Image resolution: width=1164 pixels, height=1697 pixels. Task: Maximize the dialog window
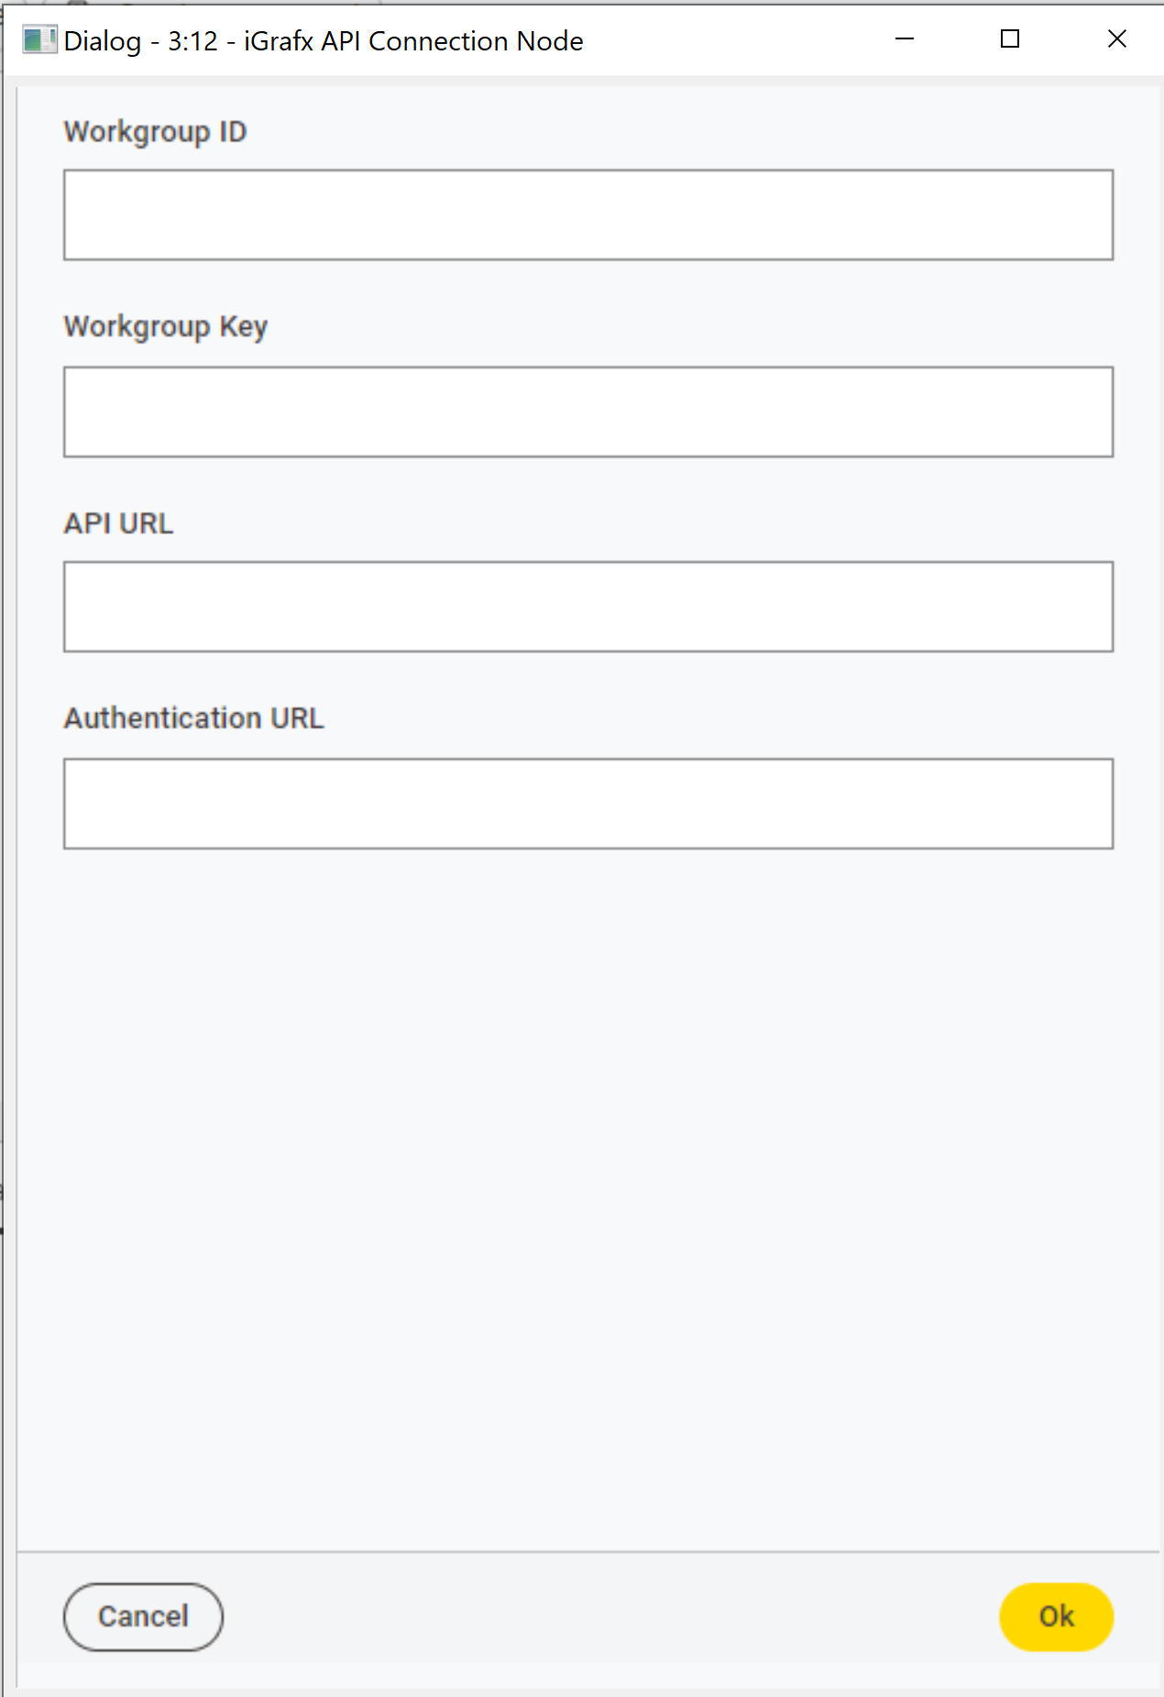click(x=1010, y=39)
